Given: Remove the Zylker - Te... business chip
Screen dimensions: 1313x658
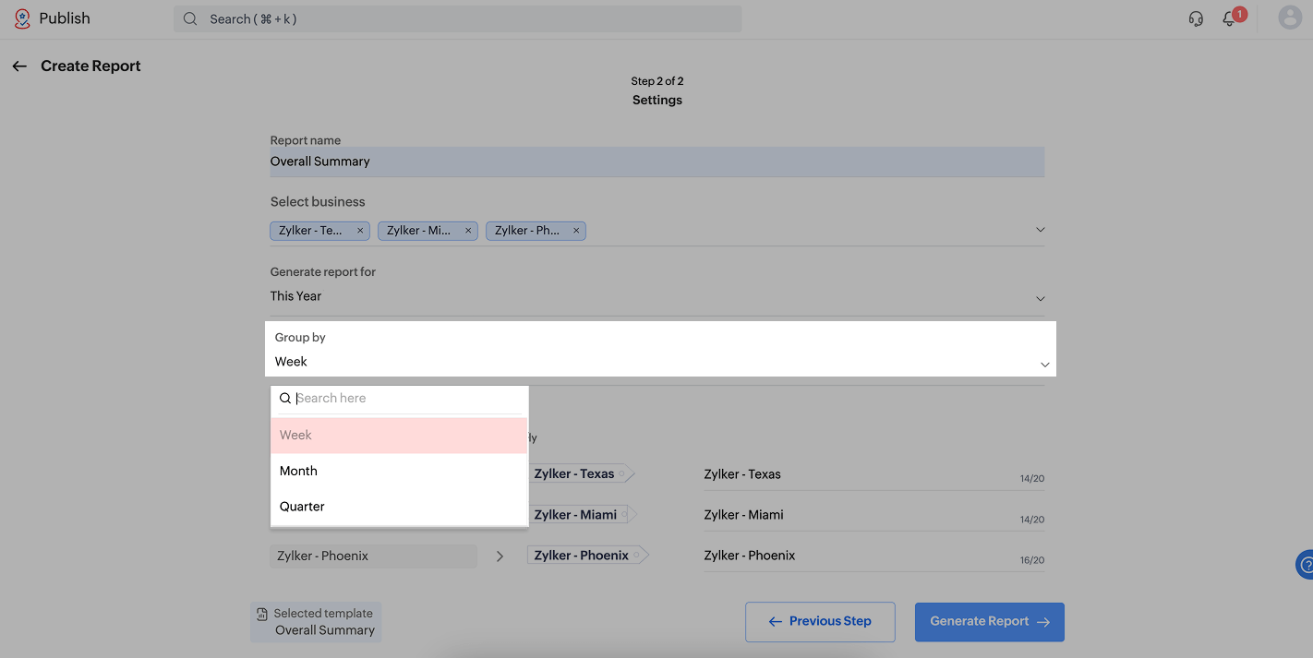Looking at the screenshot, I should click(x=360, y=231).
